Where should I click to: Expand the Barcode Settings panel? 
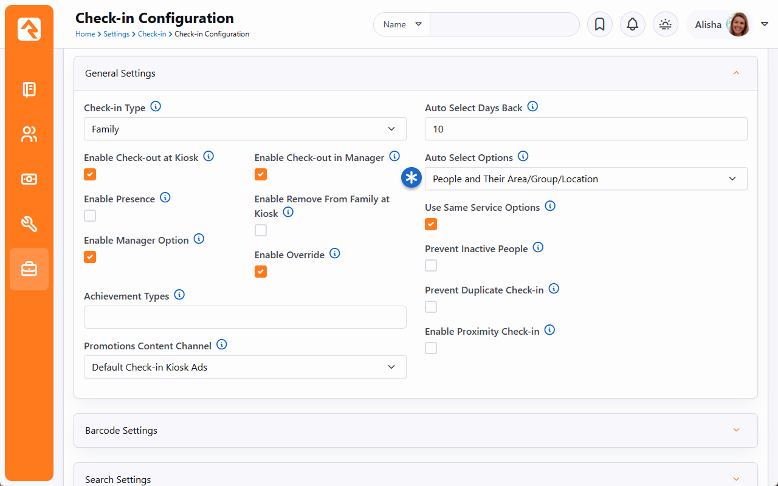[415, 430]
